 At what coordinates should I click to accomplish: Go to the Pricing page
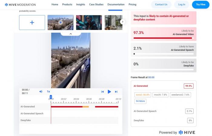click(132, 5)
